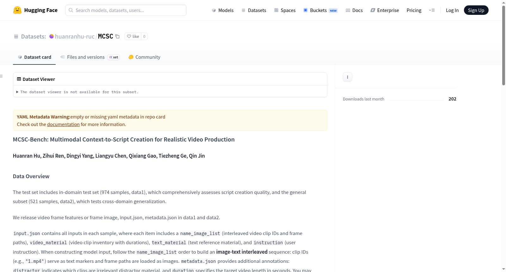Click the Hugging Face logo icon
Image resolution: width=506 pixels, height=272 pixels.
[17, 10]
